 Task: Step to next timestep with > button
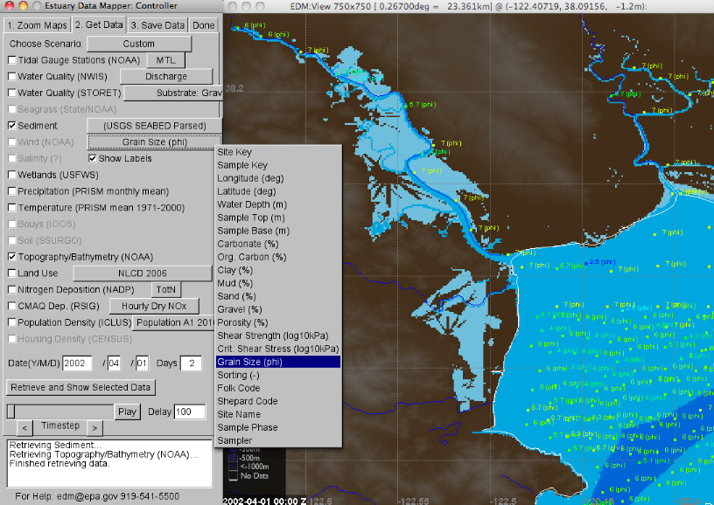pos(94,428)
